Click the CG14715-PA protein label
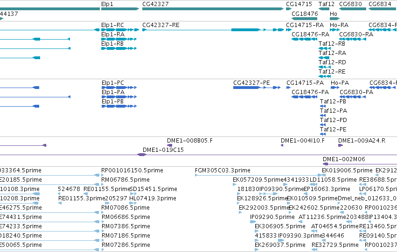 (305, 83)
